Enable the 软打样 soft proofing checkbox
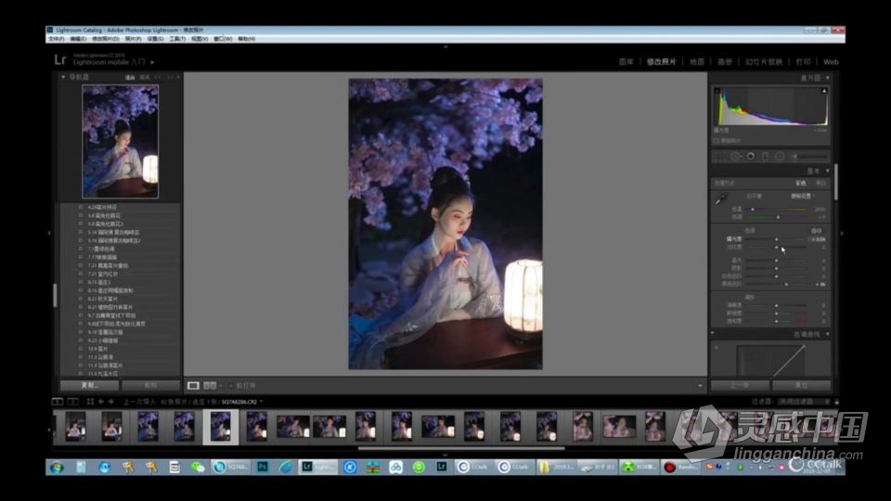Image resolution: width=891 pixels, height=501 pixels. coord(231,386)
